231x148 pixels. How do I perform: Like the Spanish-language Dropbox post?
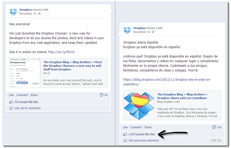coord(125,127)
